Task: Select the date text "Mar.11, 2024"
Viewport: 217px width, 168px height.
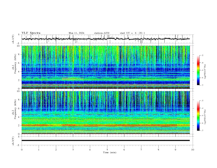Action: (76, 33)
